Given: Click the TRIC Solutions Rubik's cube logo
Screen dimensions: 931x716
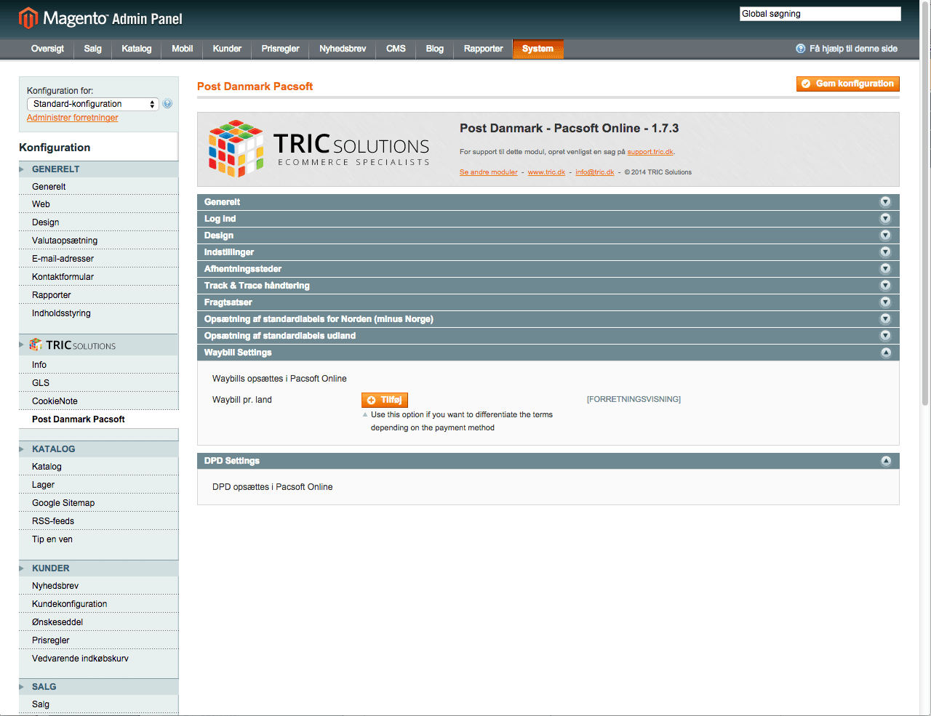Looking at the screenshot, I should (x=236, y=148).
